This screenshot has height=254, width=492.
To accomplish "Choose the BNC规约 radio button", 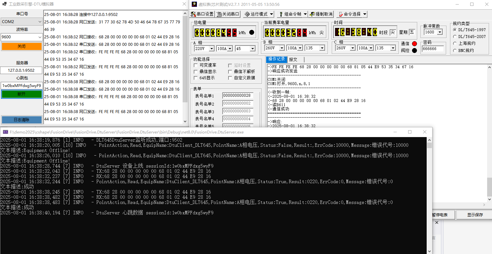I will point(455,50).
